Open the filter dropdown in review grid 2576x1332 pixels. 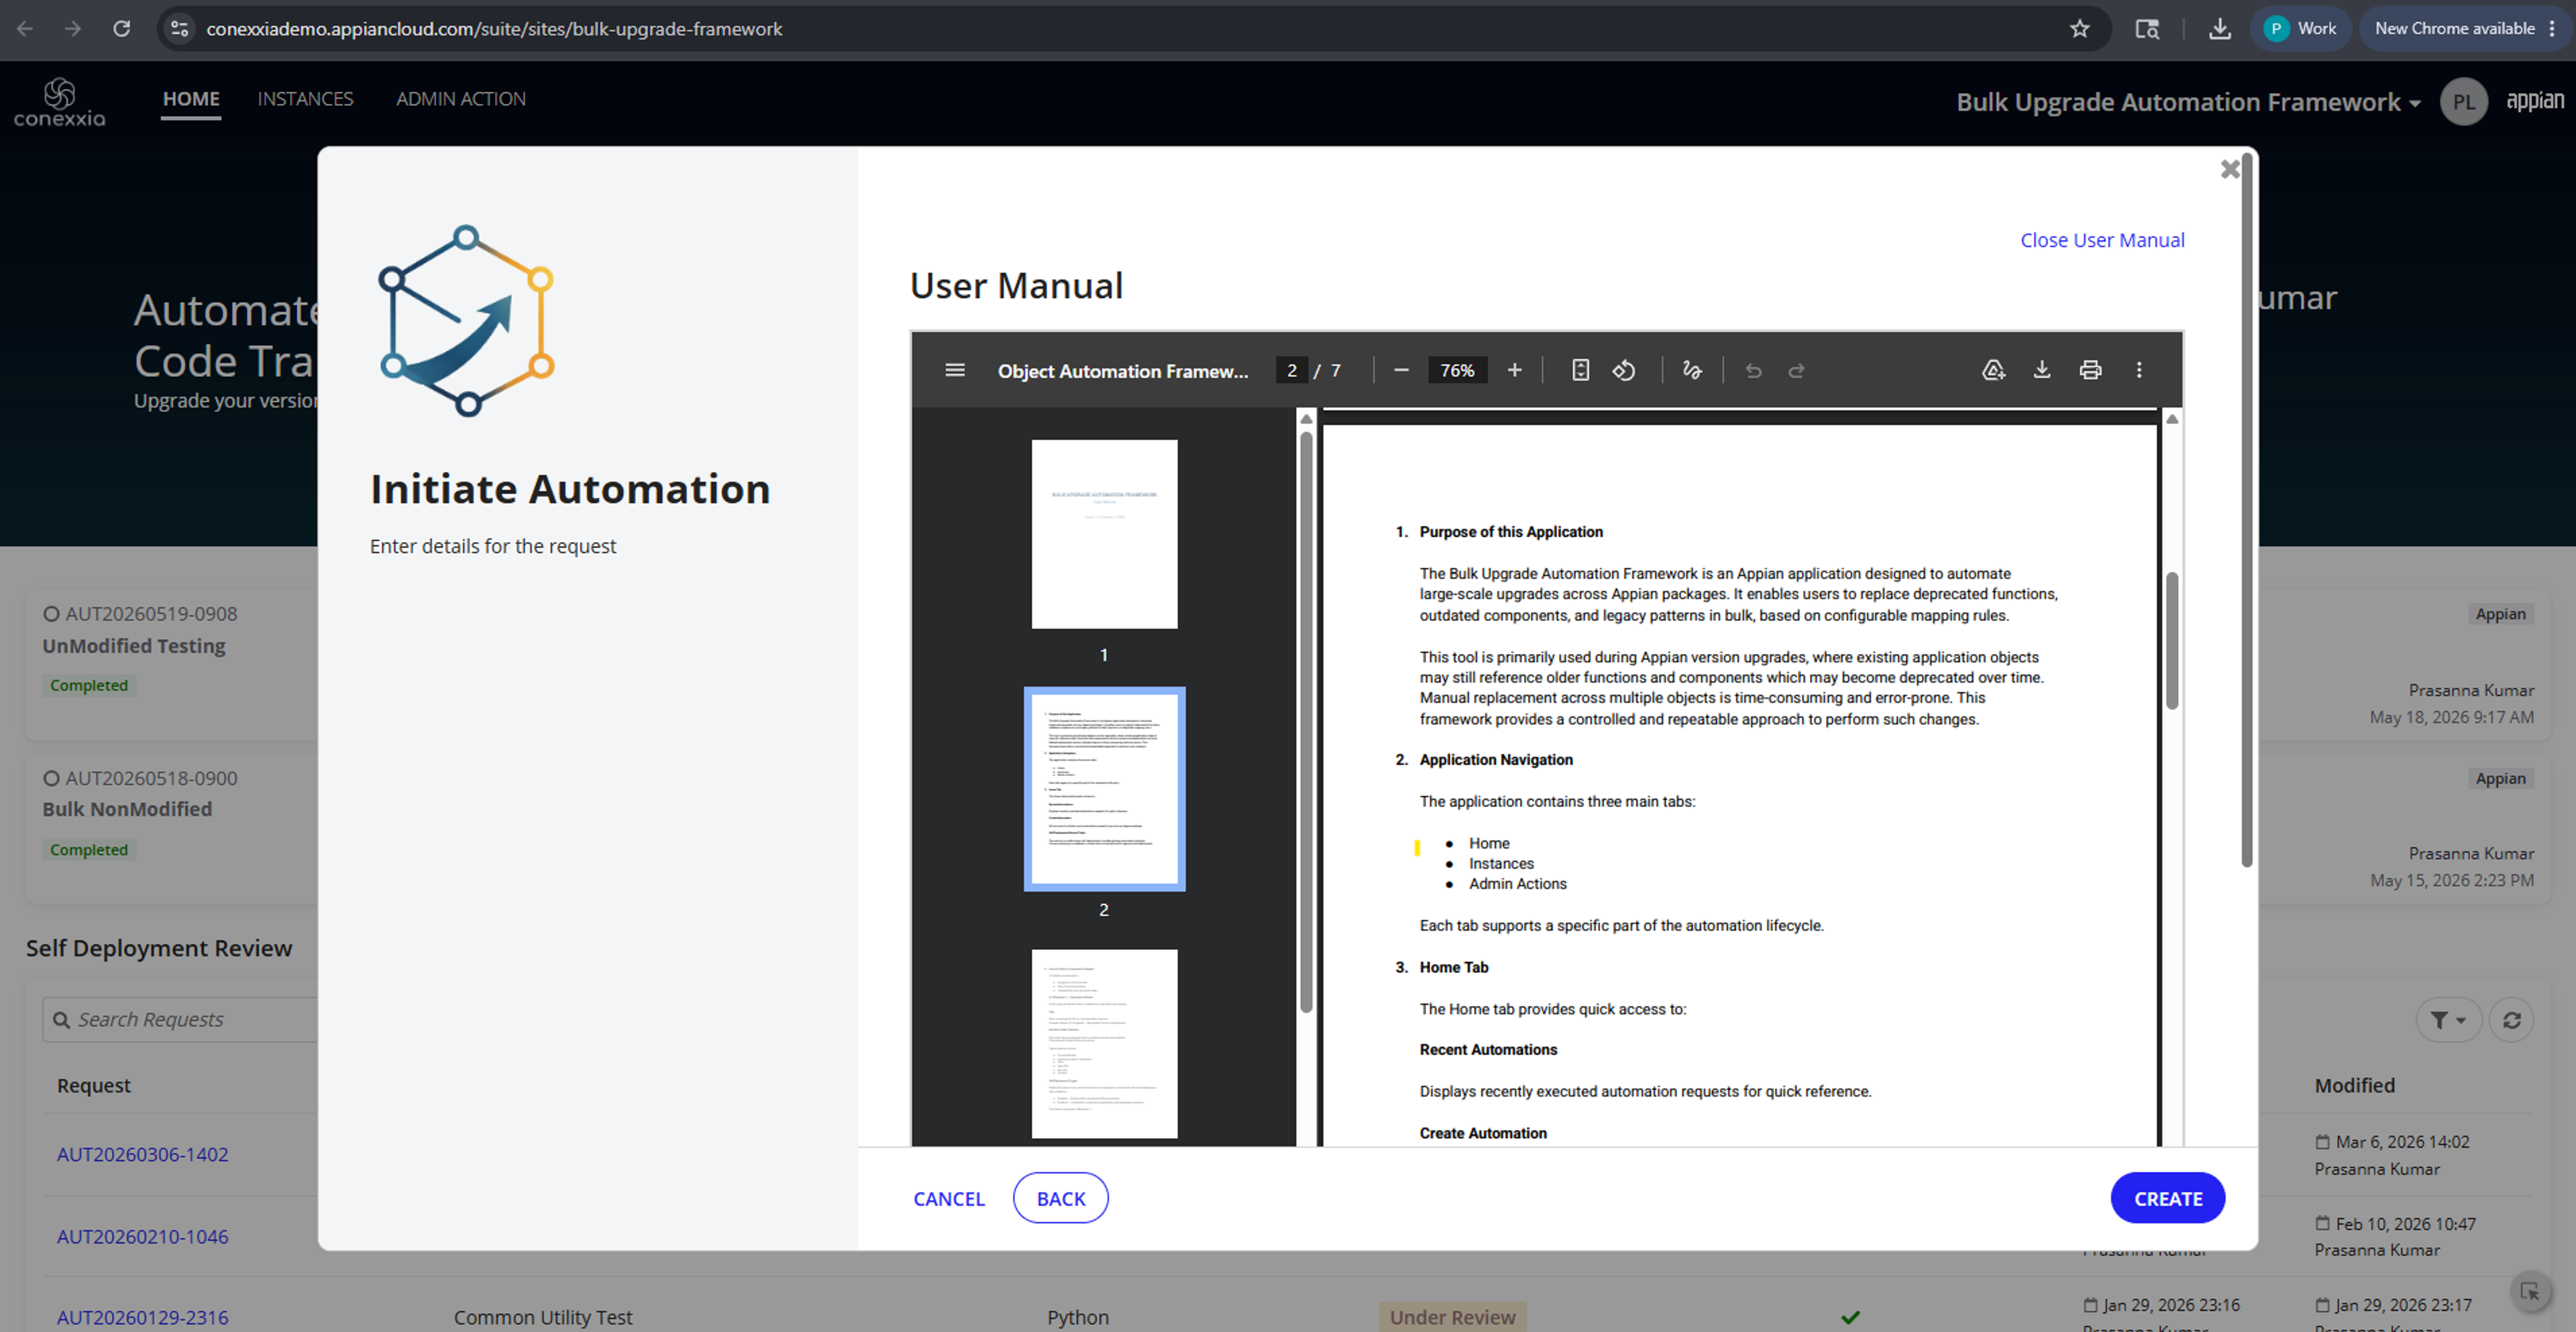click(2448, 1019)
